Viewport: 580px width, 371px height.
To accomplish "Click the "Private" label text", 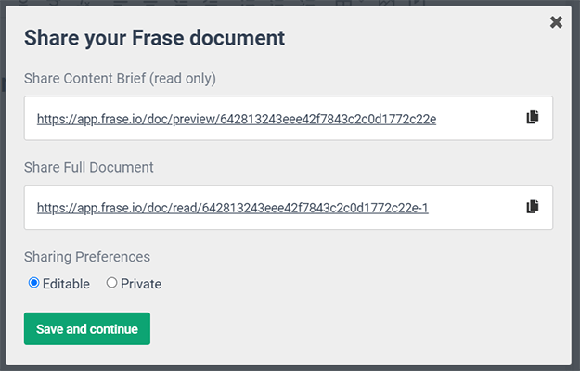I will [x=141, y=284].
